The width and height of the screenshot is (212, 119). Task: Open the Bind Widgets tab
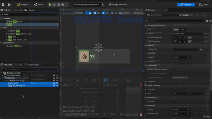[32, 65]
